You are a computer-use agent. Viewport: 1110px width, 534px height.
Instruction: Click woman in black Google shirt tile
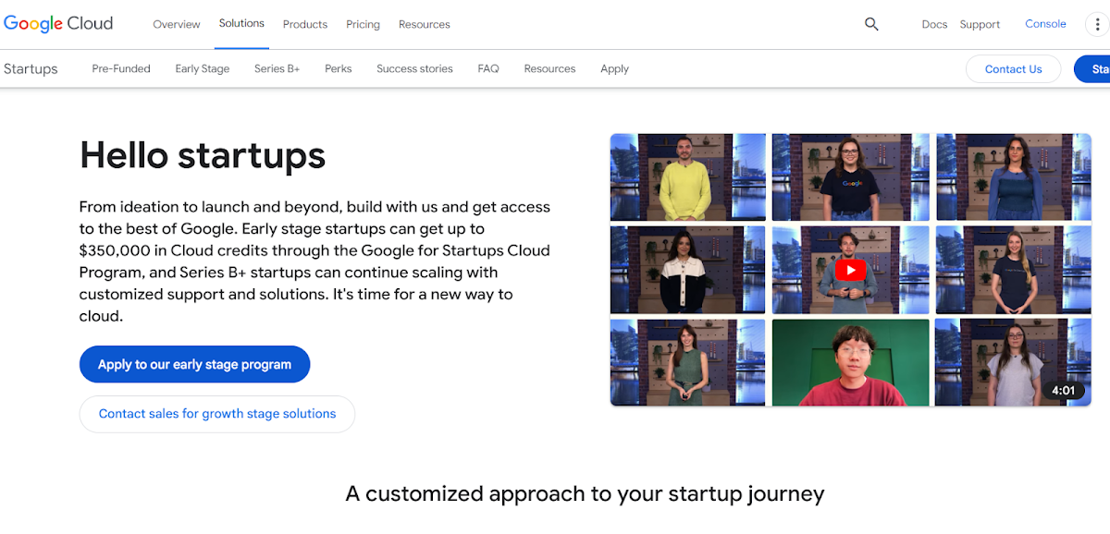click(851, 177)
